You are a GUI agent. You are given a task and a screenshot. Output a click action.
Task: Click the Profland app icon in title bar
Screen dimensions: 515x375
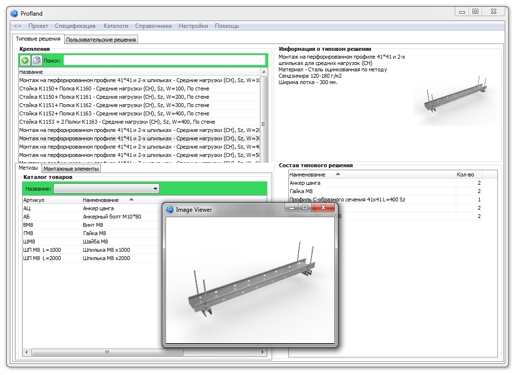coord(14,14)
